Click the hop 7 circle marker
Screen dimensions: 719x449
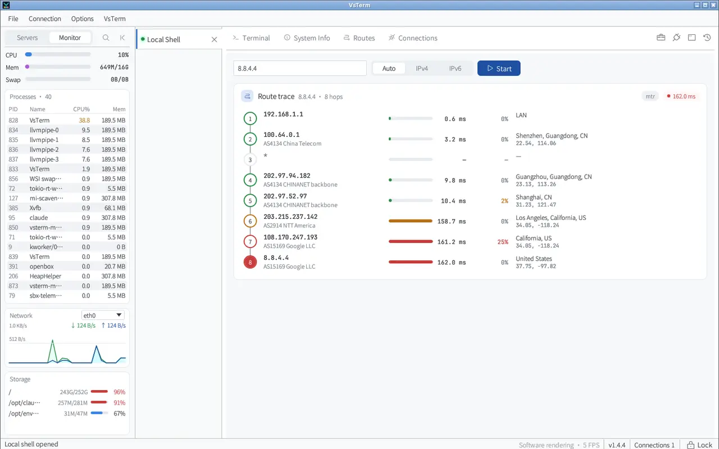[x=250, y=242]
